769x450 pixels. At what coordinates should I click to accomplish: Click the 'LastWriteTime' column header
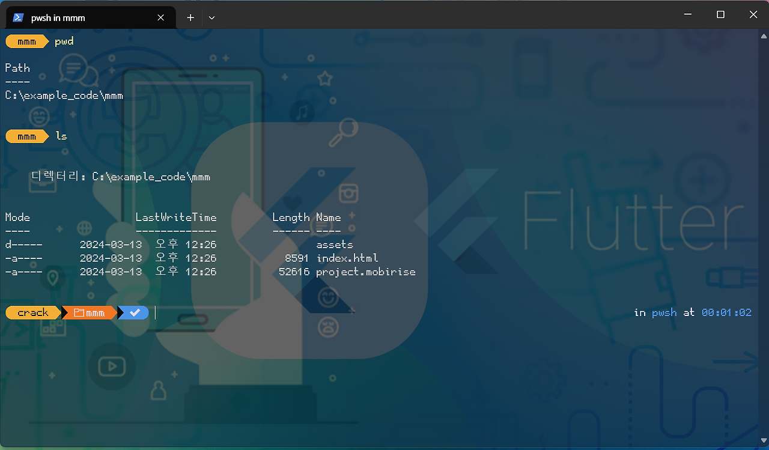(176, 217)
